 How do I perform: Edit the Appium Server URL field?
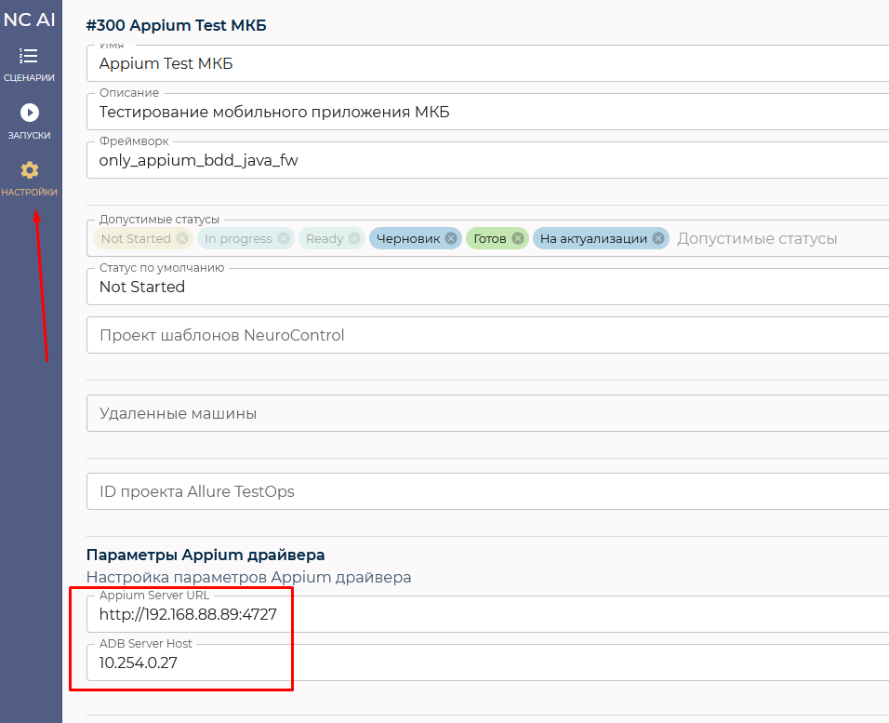click(487, 614)
